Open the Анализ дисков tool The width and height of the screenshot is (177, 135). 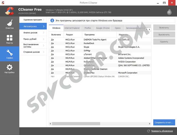(x=30, y=32)
